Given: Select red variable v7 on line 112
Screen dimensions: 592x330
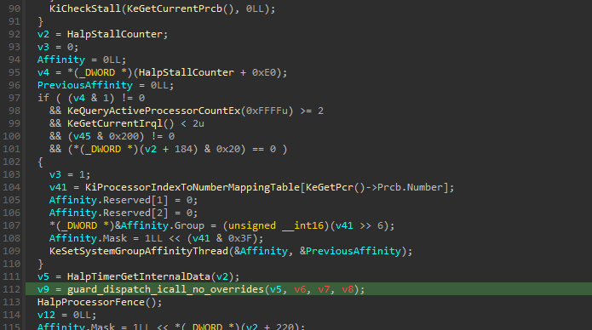Looking at the screenshot, I should (324, 289).
